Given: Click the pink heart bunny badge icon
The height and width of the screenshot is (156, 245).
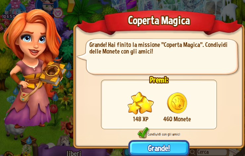Looking at the screenshot, I should [58, 13].
